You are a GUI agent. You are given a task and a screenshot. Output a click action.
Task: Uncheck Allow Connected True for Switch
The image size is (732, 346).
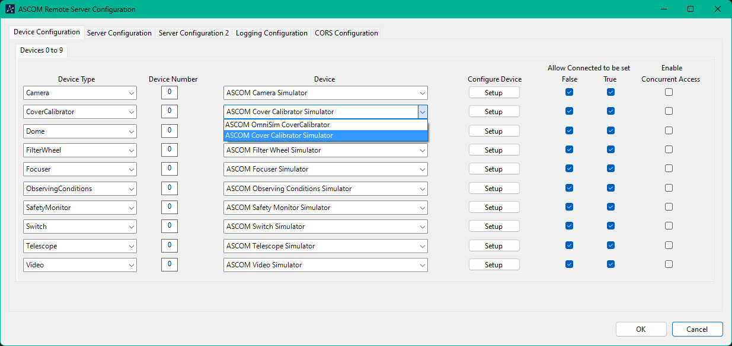610,226
